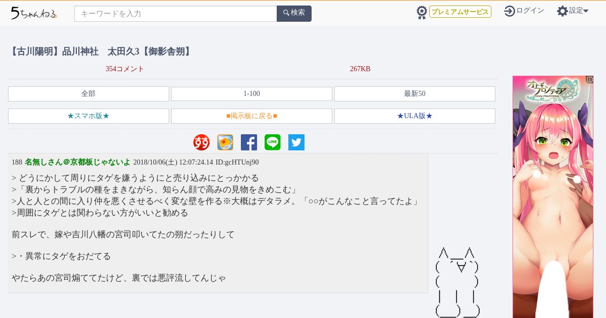
Task: Click the ID:gcHTUnj90 text
Action: pyautogui.click(x=237, y=163)
